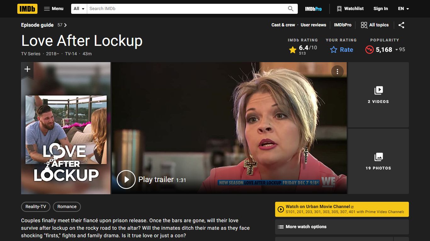
Task: Click the video library icon above 2 Videos
Action: (378, 90)
